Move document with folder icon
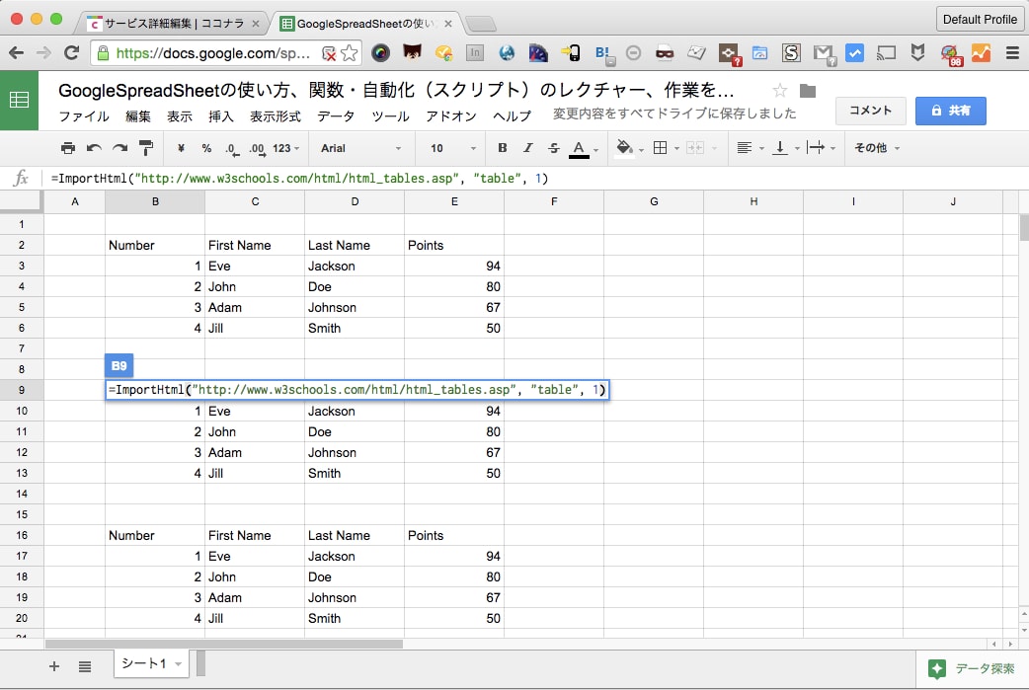The width and height of the screenshot is (1029, 690). (808, 91)
